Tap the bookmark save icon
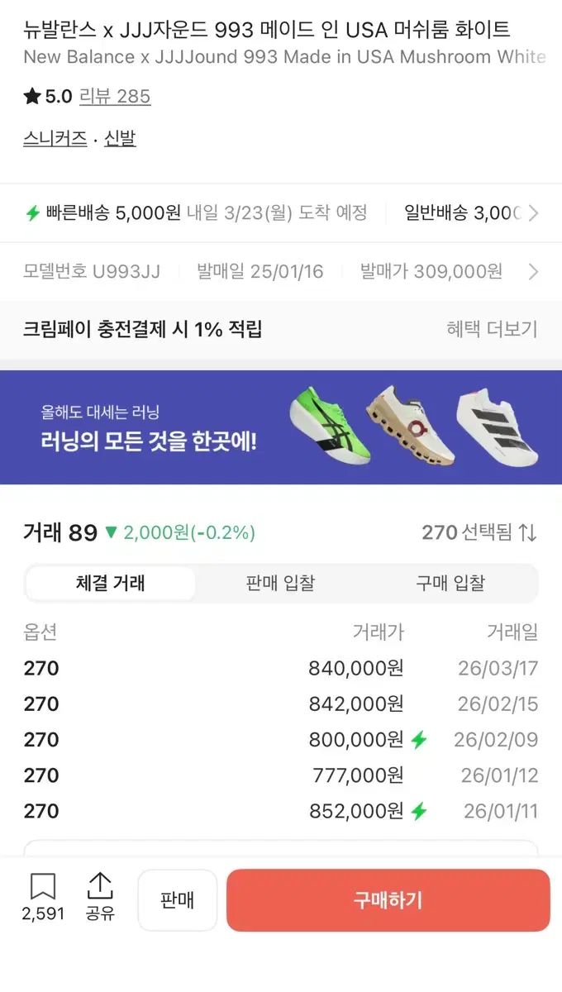This screenshot has width=562, height=992. [43, 887]
